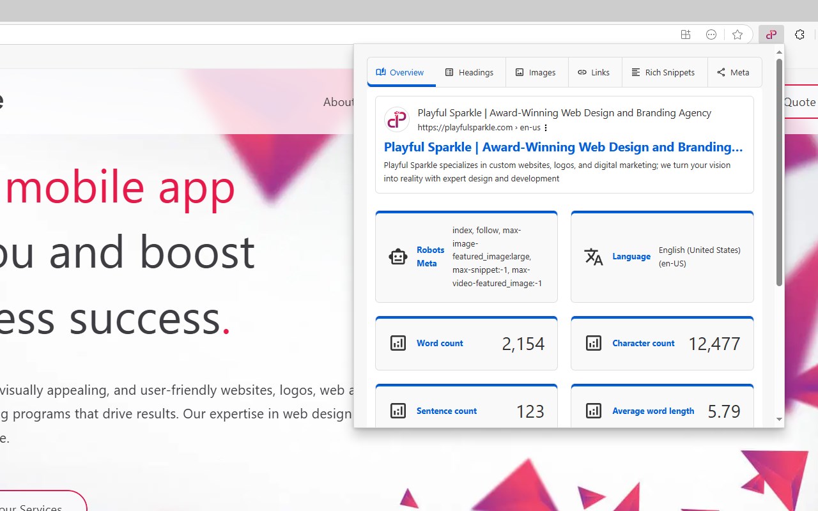Open the Images tab
The image size is (818, 511).
[x=536, y=72]
